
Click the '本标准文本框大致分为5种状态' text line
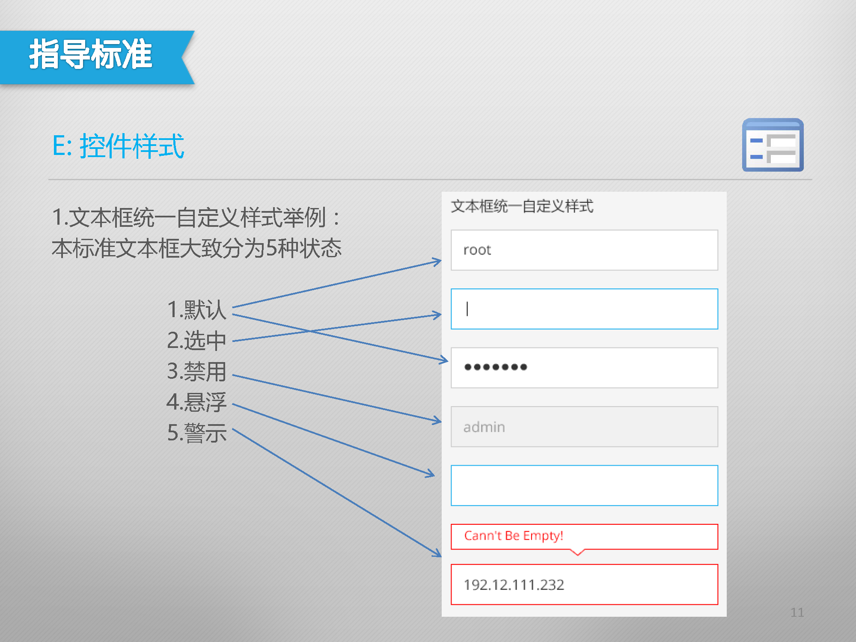(196, 248)
